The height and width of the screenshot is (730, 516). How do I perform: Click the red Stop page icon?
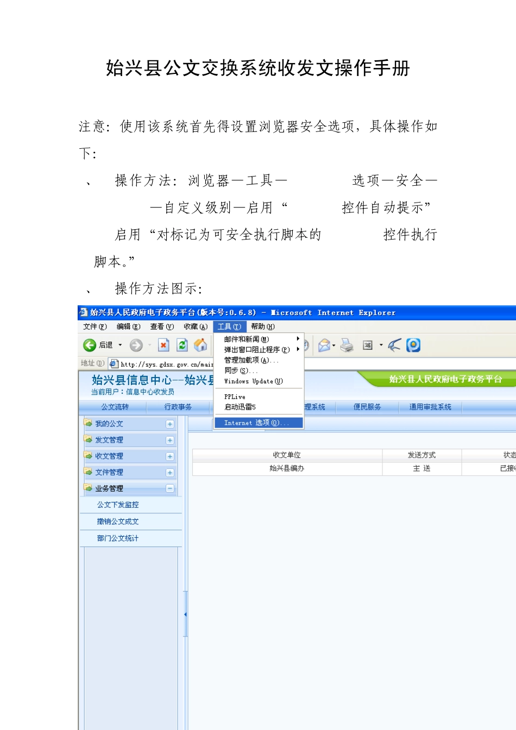coord(163,345)
